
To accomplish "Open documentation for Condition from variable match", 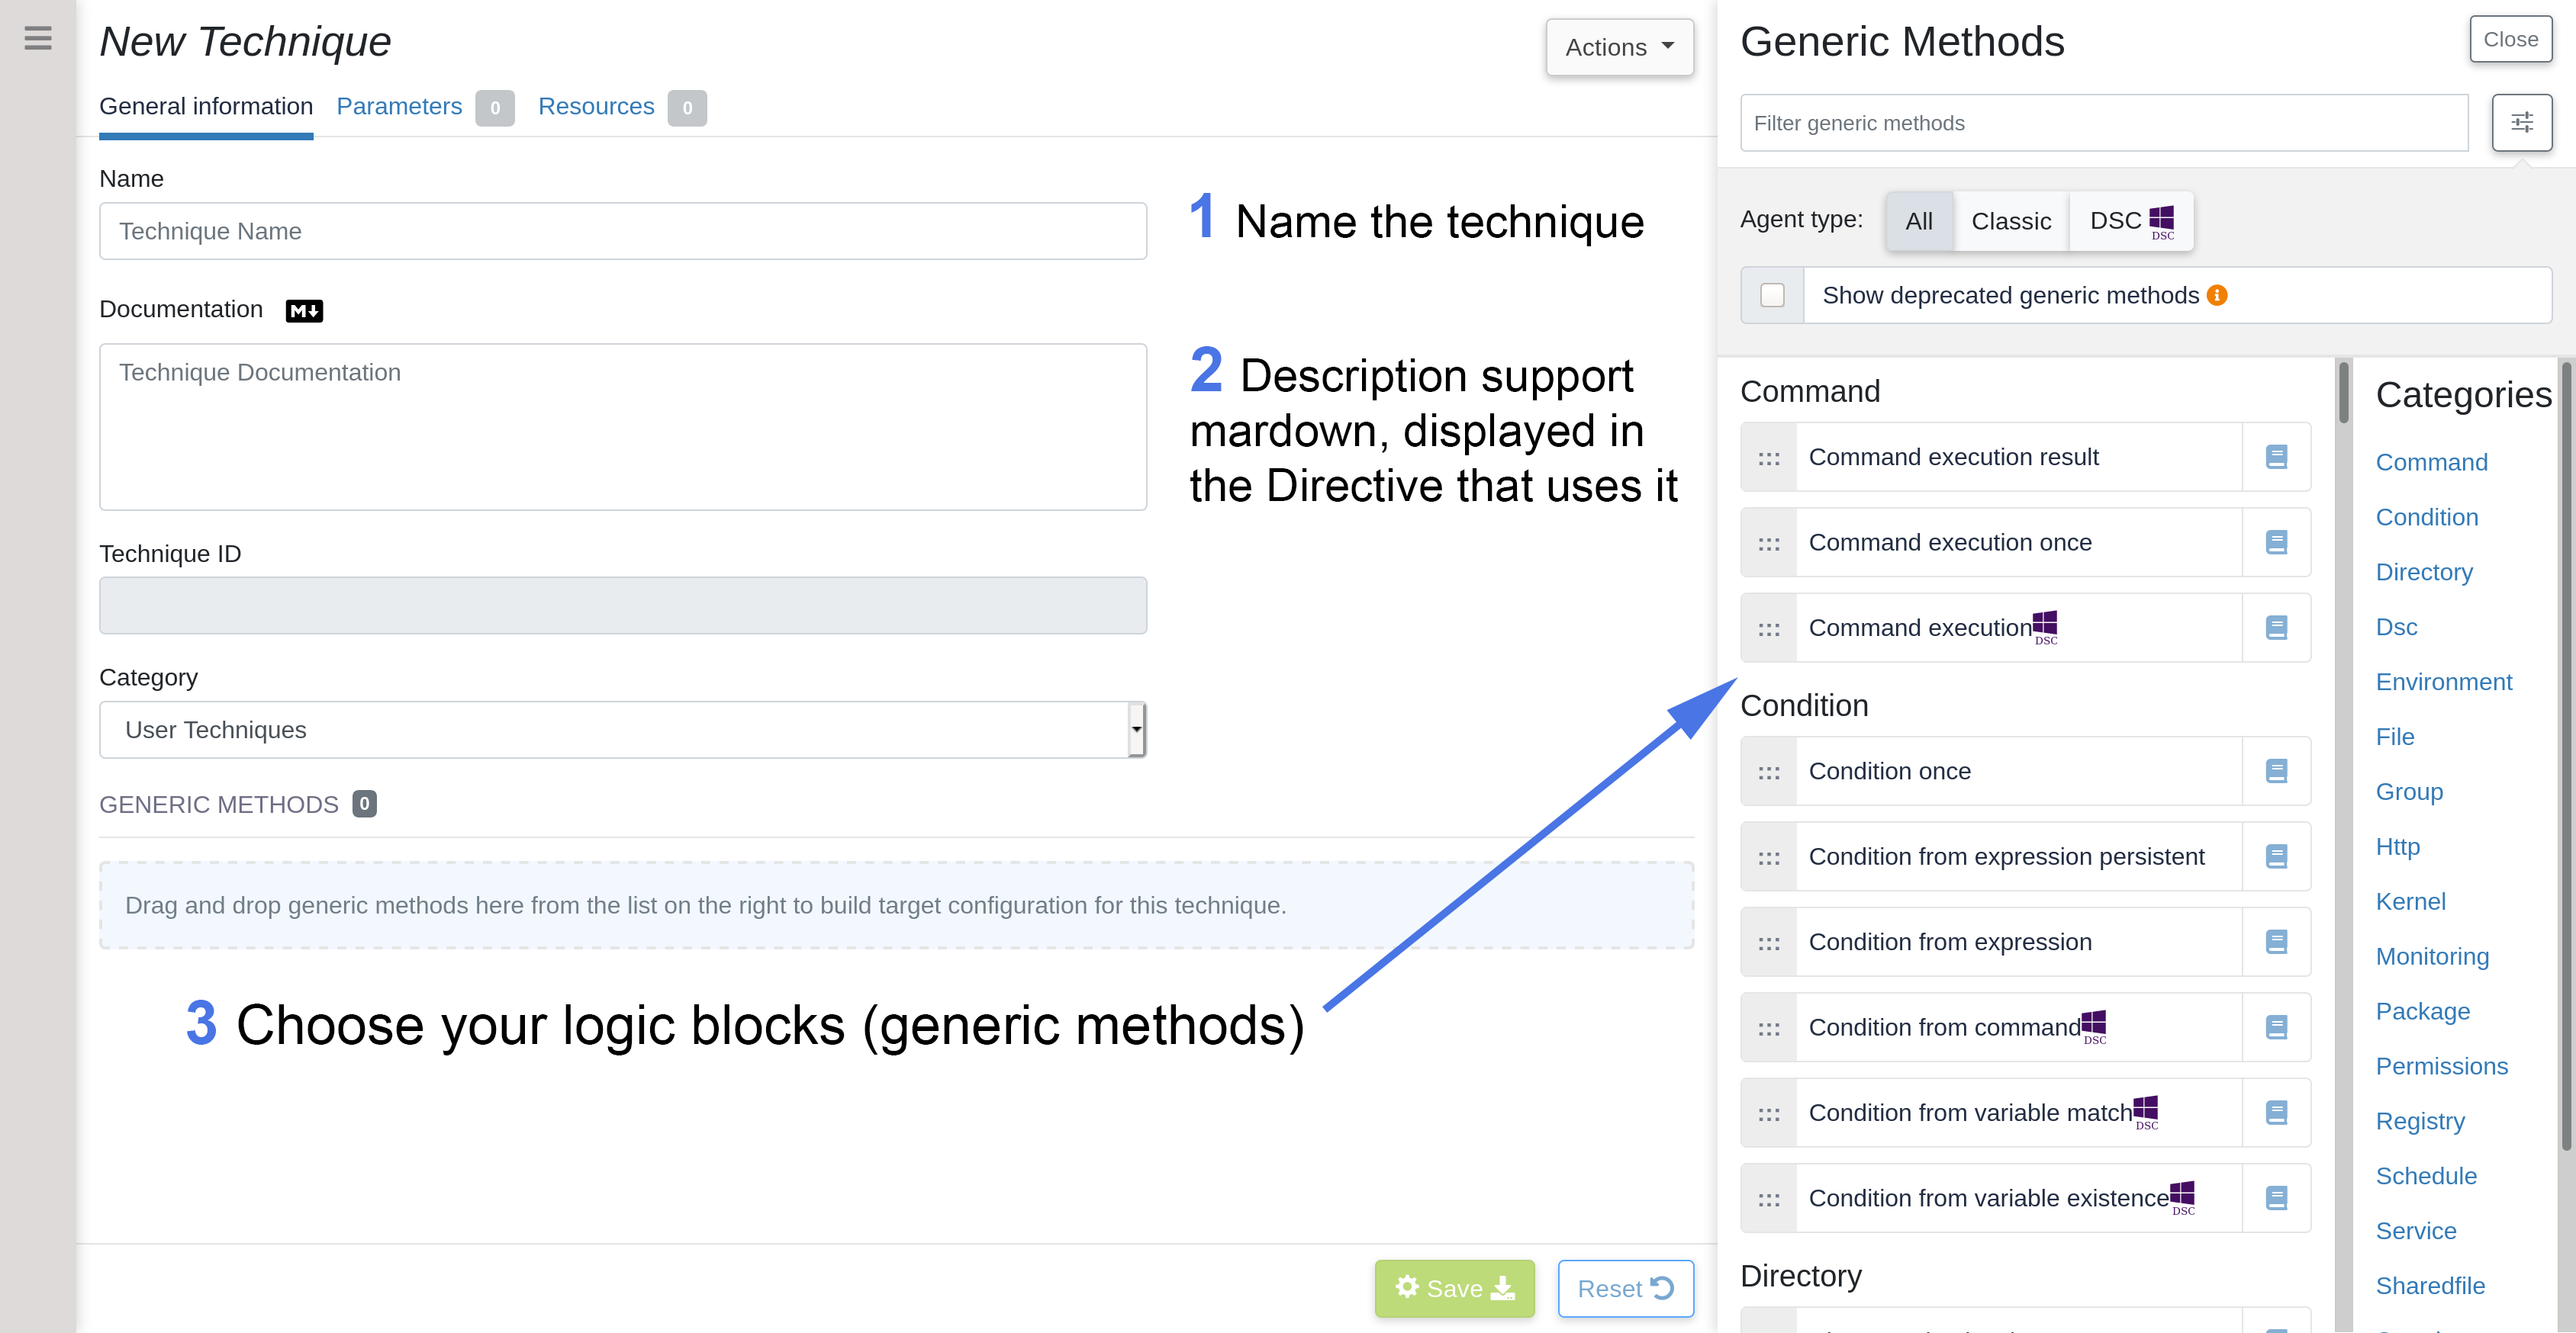I will pos(2276,1113).
